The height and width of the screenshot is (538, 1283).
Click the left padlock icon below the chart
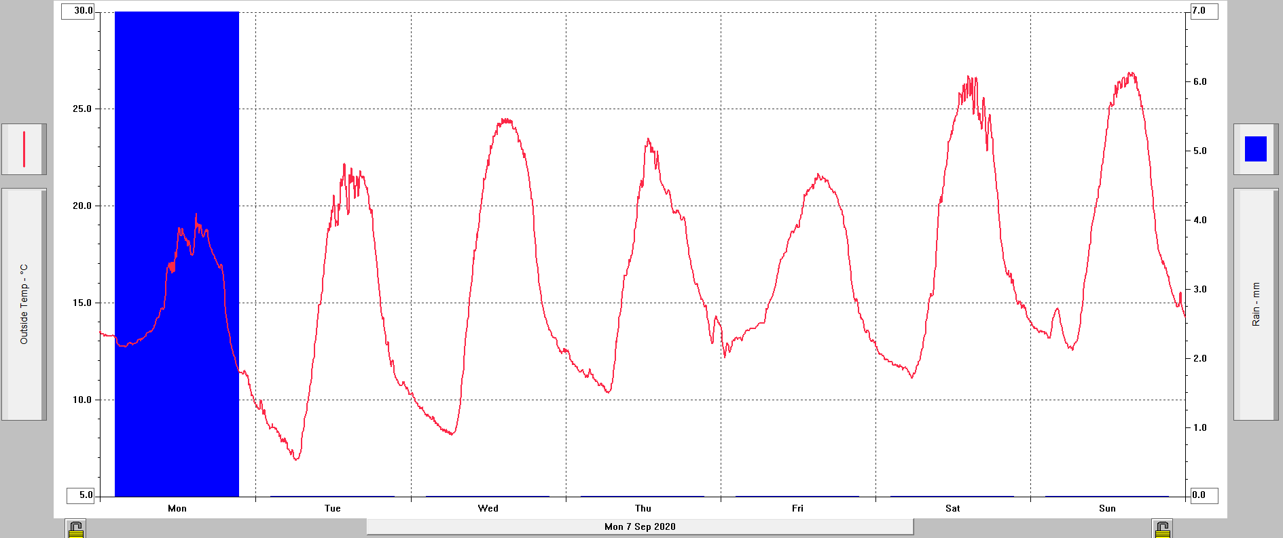[x=75, y=529]
